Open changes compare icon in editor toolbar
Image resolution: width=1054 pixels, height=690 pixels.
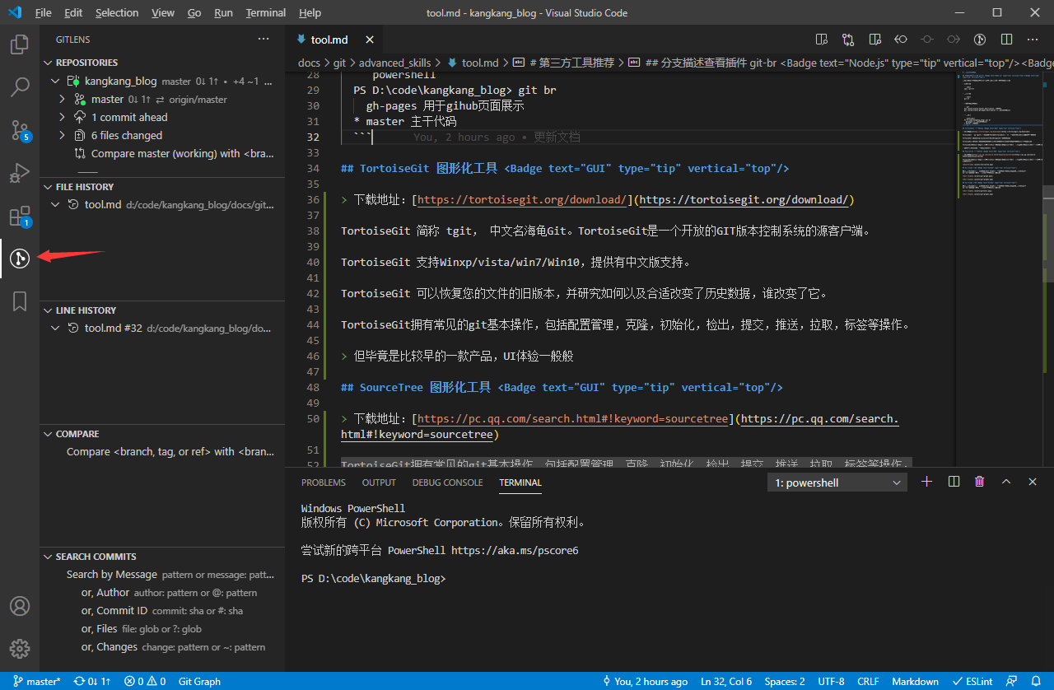(848, 39)
